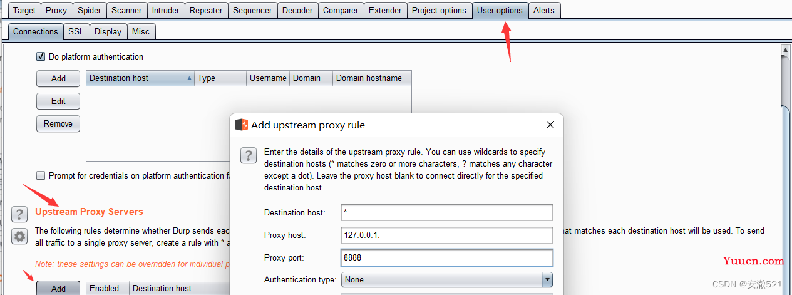The height and width of the screenshot is (295, 792).
Task: Switch to the SSL sub-tab
Action: coord(76,31)
